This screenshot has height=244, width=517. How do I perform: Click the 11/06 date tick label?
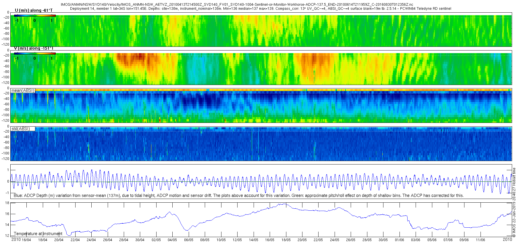[480, 240]
